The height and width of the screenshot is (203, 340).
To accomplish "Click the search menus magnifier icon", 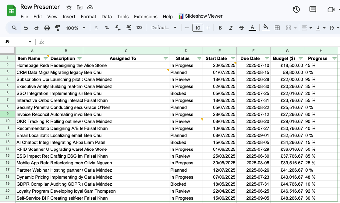I will (x=14, y=28).
